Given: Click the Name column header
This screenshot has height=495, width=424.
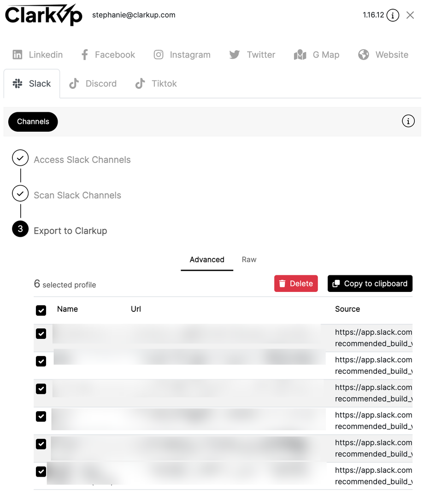Looking at the screenshot, I should (67, 309).
